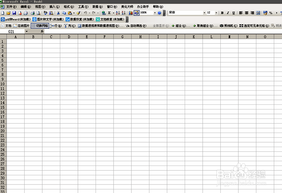Insert hyperlink globe icon
Screen dimensions: 282x193
pyautogui.click(x=104, y=13)
